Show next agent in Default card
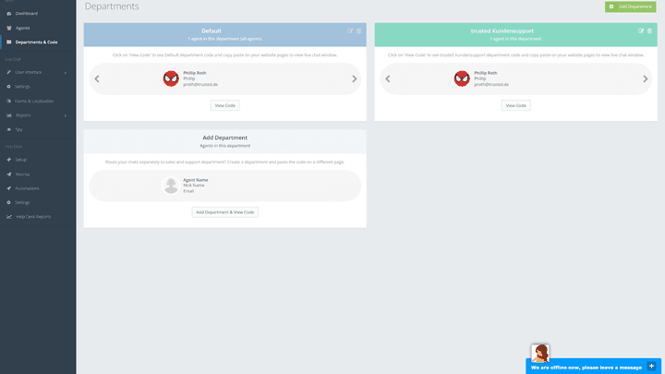Screen dimensions: 665x374 354,78
